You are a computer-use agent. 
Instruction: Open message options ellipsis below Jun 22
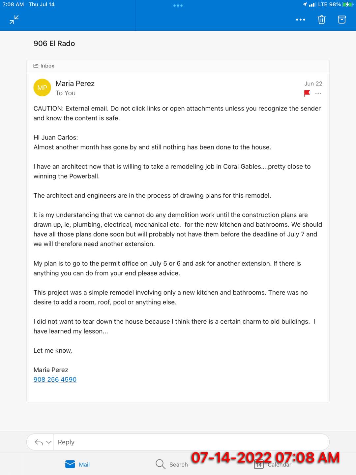point(318,93)
